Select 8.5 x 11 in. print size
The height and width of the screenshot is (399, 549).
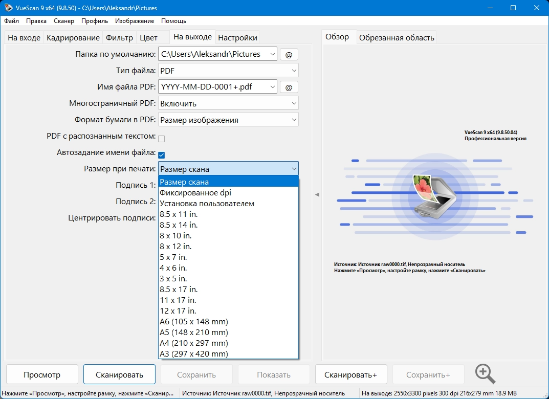[228, 214]
